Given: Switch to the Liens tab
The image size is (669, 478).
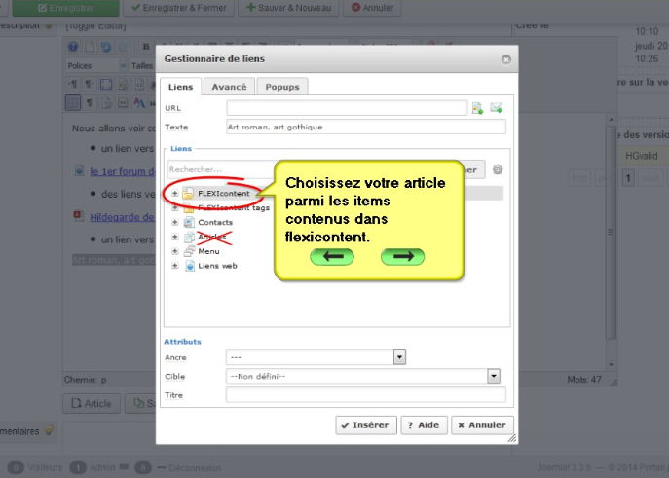Looking at the screenshot, I should tap(180, 87).
